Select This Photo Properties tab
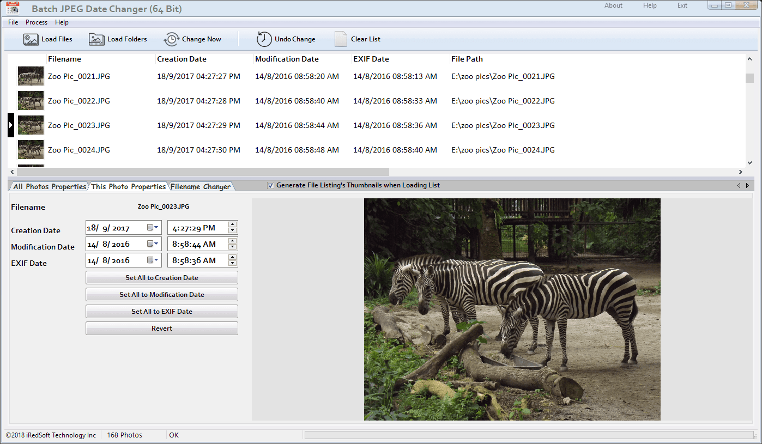The width and height of the screenshot is (762, 444). [129, 186]
